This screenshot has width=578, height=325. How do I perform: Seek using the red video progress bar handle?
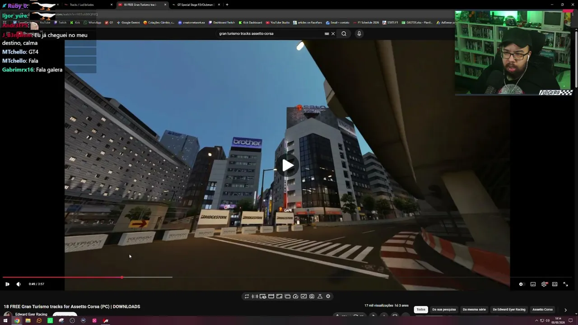121,277
